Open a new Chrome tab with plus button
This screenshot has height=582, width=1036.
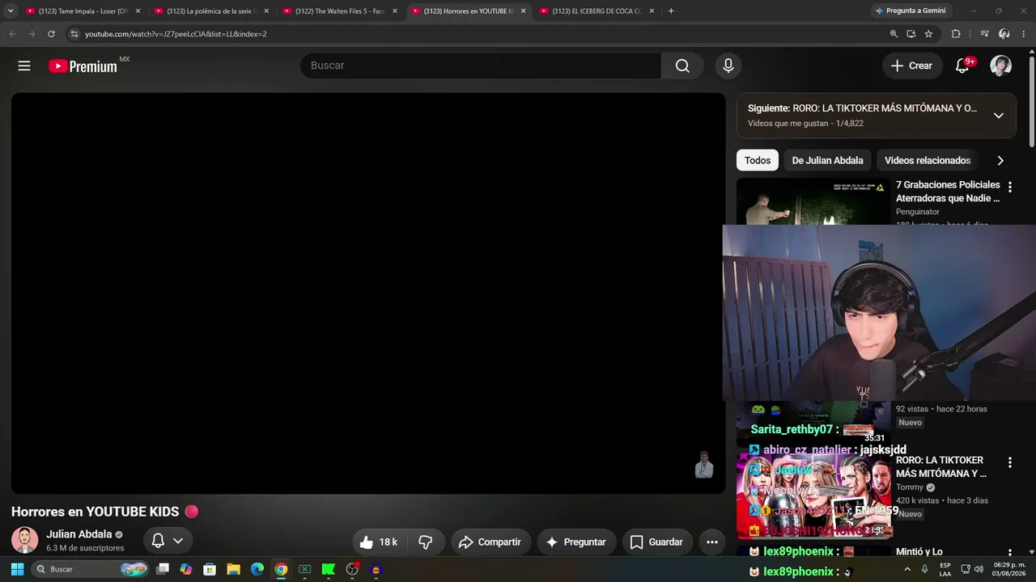pyautogui.click(x=671, y=11)
